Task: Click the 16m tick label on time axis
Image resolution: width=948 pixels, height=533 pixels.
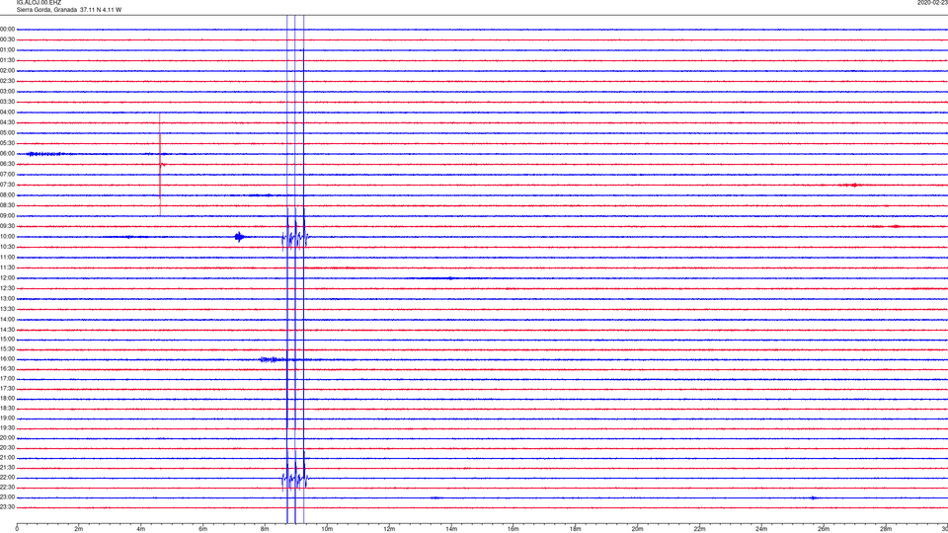Action: point(513,529)
